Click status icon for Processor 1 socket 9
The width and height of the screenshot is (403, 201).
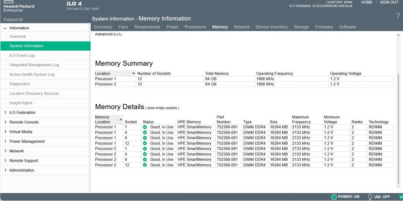point(145,138)
